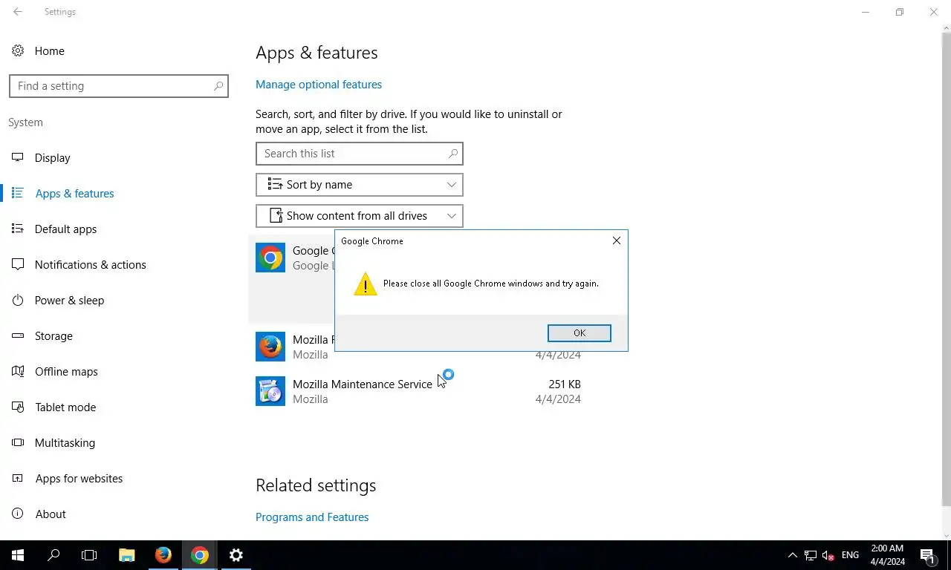Select the Google Chrome app icon in list
The height and width of the screenshot is (570, 951).
click(270, 258)
